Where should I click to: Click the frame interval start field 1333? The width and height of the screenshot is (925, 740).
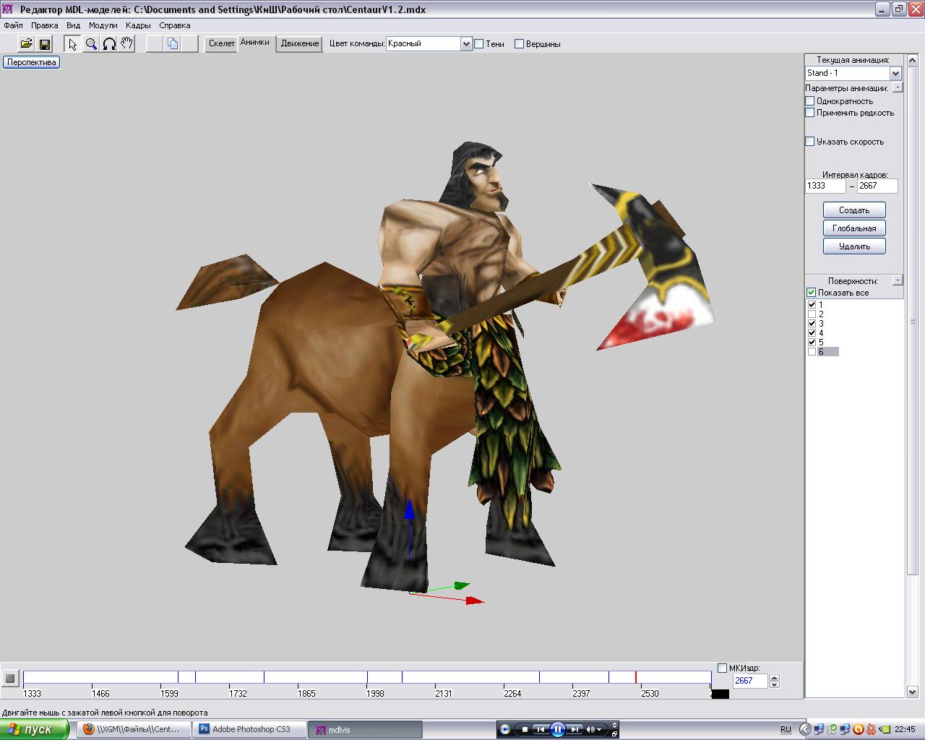[825, 186]
